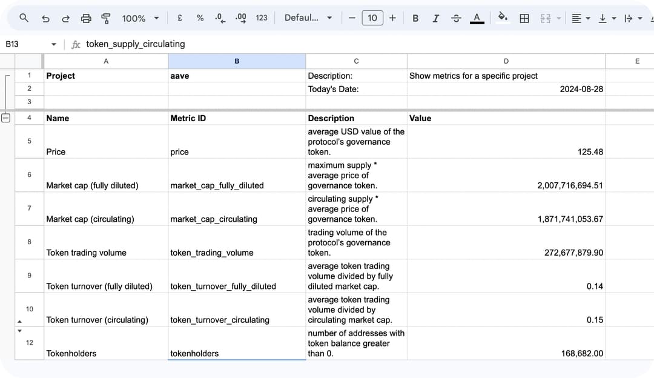Toggle strikethrough formatting
This screenshot has height=378, width=654.
point(456,18)
